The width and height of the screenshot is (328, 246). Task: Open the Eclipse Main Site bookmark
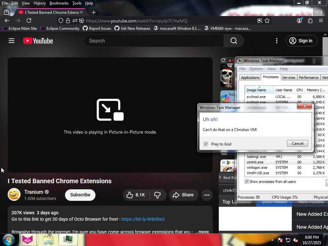click(20, 29)
